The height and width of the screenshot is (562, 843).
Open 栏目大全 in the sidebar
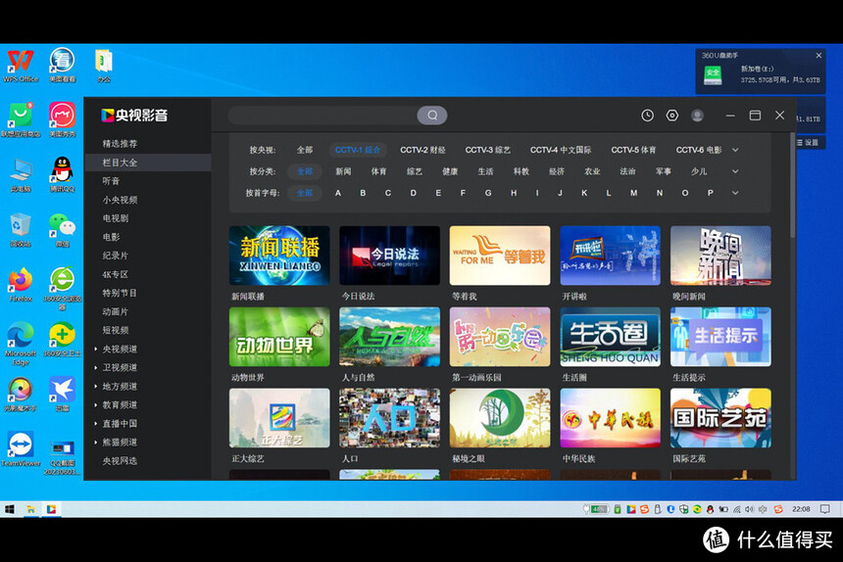pyautogui.click(x=147, y=163)
